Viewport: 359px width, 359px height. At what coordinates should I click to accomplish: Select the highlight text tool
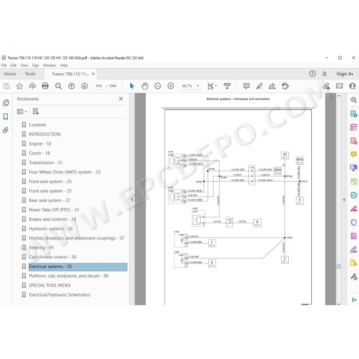(259, 86)
